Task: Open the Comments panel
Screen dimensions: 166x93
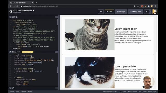Action: click(x=23, y=91)
